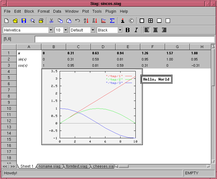Switch to cheeses.siag tab

(102, 166)
